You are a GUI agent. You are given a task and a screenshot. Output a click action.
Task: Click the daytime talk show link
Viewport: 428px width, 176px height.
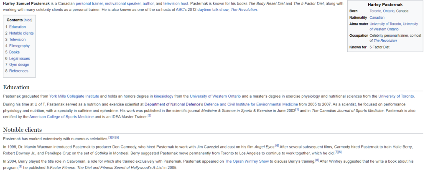coord(212,10)
